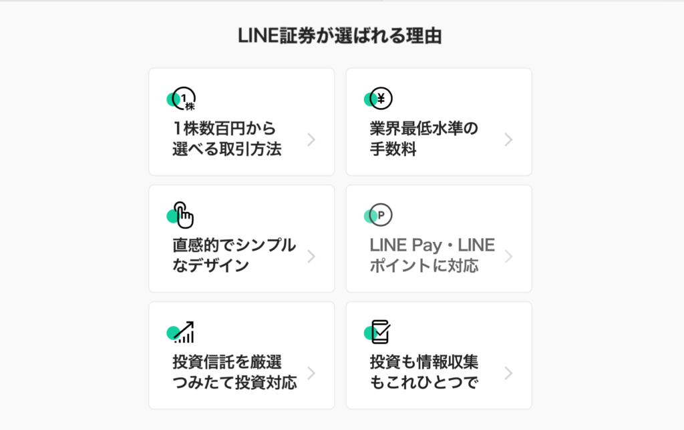Open chevron on 投資も情報収集 card
This screenshot has width=684, height=430.
click(x=508, y=373)
